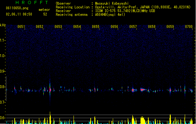Click the HROFFT title text
Screen dimensions: 196x124
[32, 2]
